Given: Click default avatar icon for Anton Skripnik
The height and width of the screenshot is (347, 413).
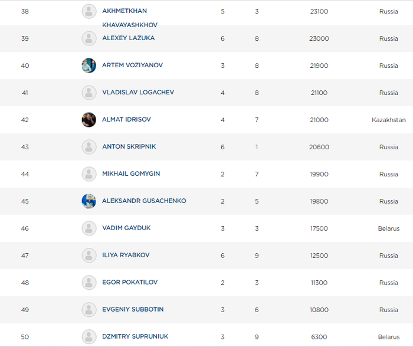Looking at the screenshot, I should tap(88, 147).
